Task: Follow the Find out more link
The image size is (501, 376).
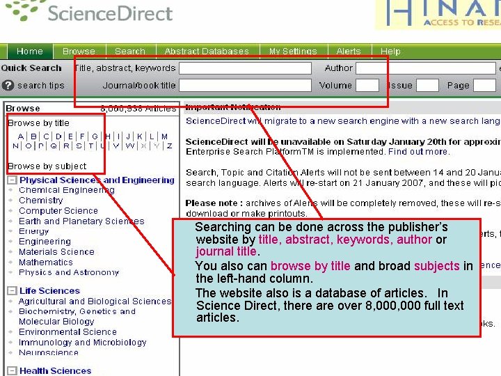Action: coord(417,152)
